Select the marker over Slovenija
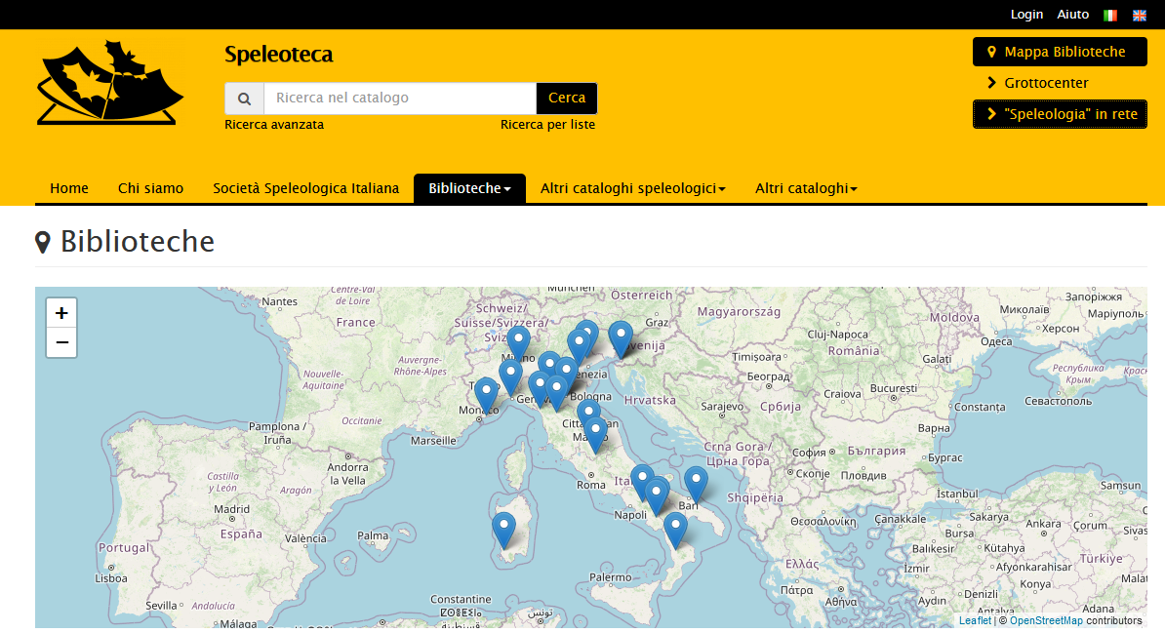1165x633 pixels. click(621, 339)
